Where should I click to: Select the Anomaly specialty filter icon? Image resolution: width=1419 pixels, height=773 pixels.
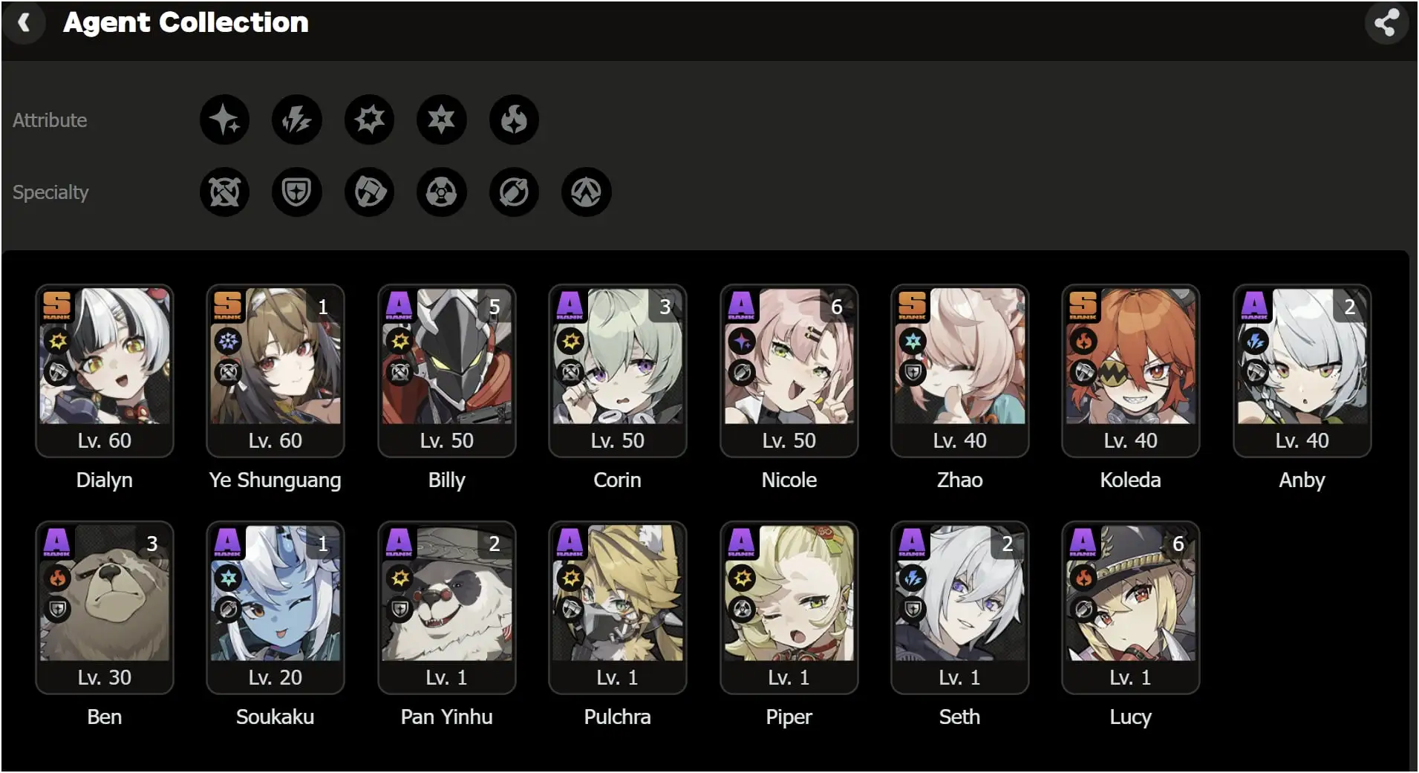coord(442,192)
